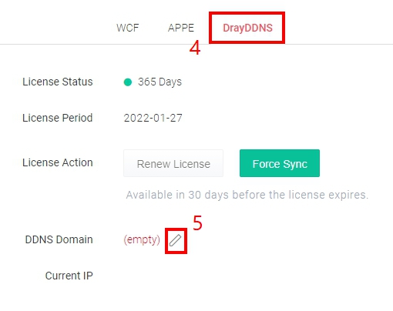This screenshot has width=393, height=311.
Task: Click the License Status label
Action: click(58, 82)
